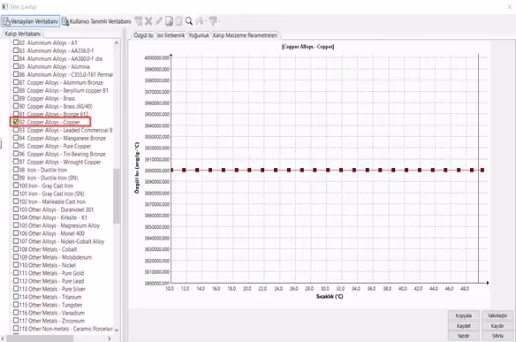Check the 105 Magnesium Alloy checkbox
Screen dimensions: 516x342
16,225
